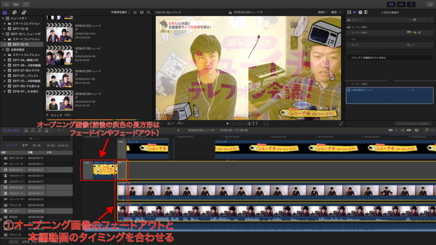Image resolution: width=436 pixels, height=245 pixels.
Task: Select the ギャップ row in index
Action: click(37, 211)
